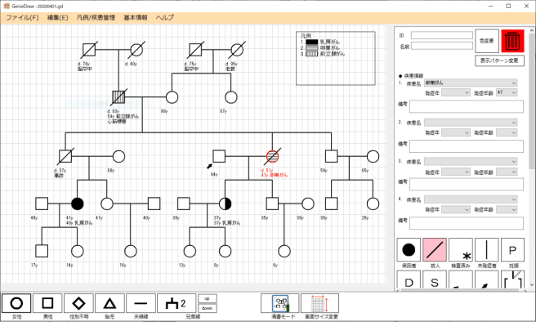Screen dimensions: 536x322
Task: Select the female circle symbol tool
Action: 16,303
